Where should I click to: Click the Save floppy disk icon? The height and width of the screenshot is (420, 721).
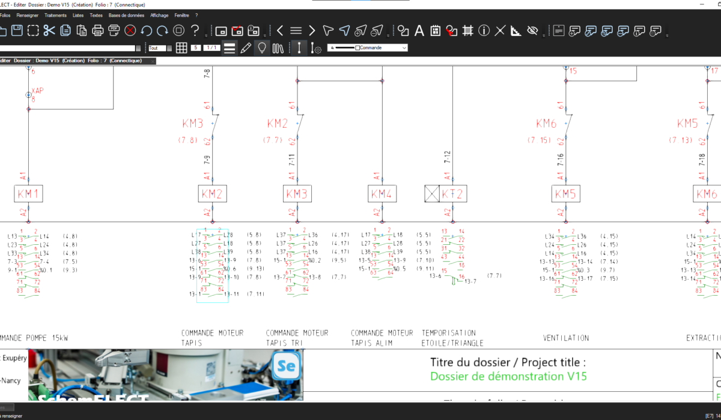point(17,30)
